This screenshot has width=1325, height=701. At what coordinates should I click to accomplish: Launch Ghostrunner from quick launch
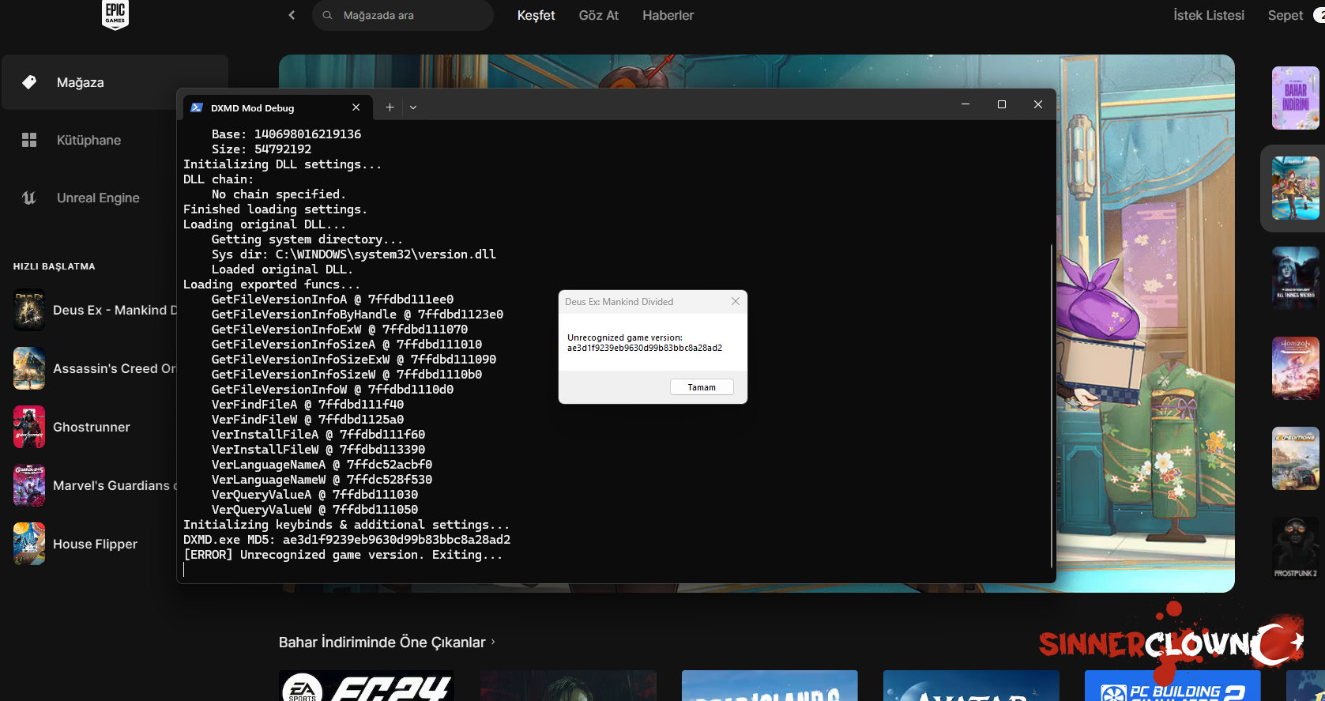point(92,427)
